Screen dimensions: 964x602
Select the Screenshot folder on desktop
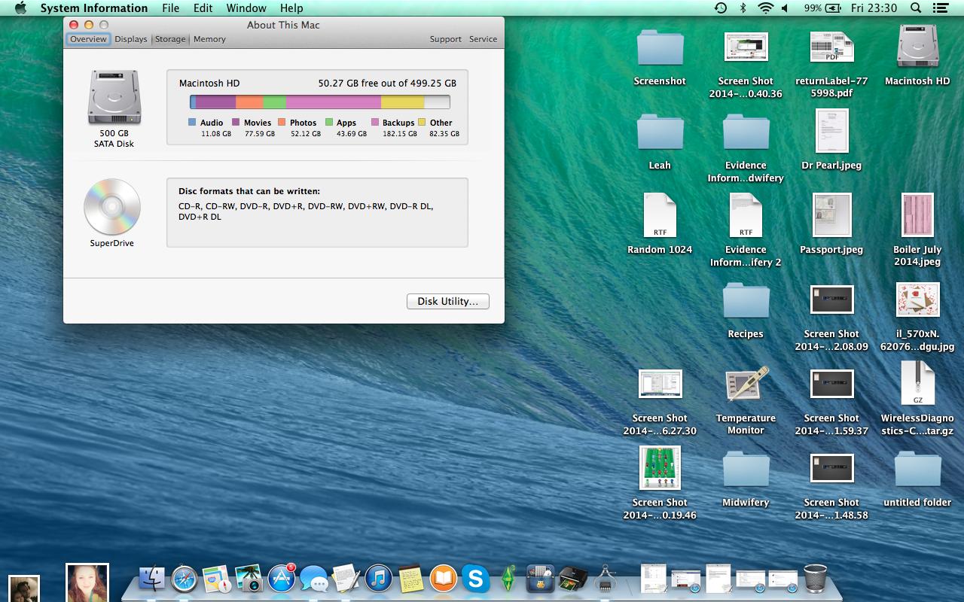tap(660, 47)
